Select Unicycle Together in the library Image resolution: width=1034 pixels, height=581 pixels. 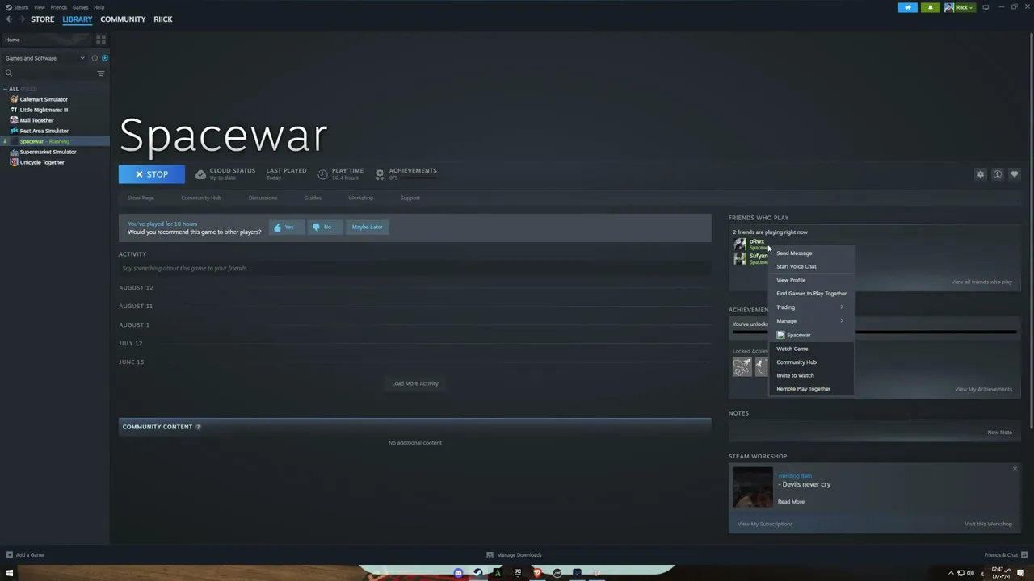(x=41, y=162)
